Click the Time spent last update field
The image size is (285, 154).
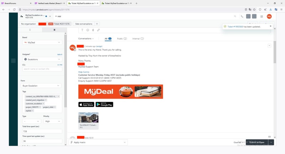[42, 141]
